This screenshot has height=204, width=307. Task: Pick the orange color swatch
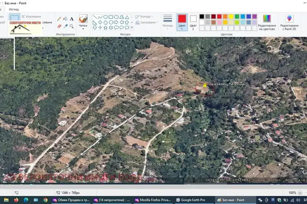tap(225, 16)
